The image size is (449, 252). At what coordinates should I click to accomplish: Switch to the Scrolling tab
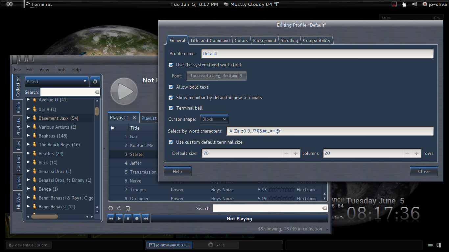click(x=289, y=40)
